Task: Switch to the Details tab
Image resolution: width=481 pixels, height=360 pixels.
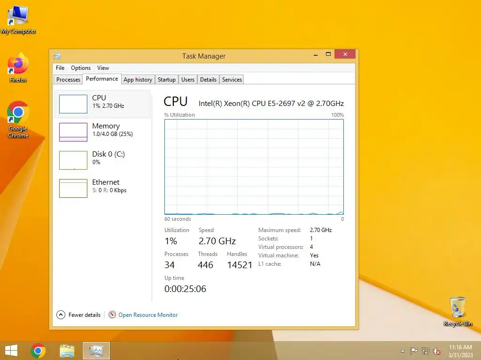Action: (x=208, y=80)
